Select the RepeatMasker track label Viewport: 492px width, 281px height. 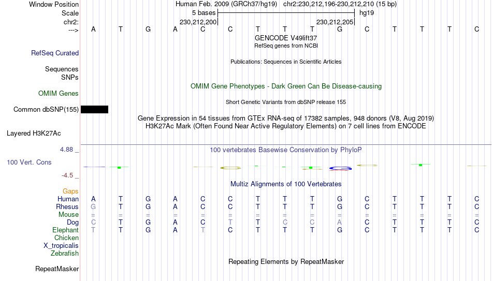pyautogui.click(x=57, y=269)
